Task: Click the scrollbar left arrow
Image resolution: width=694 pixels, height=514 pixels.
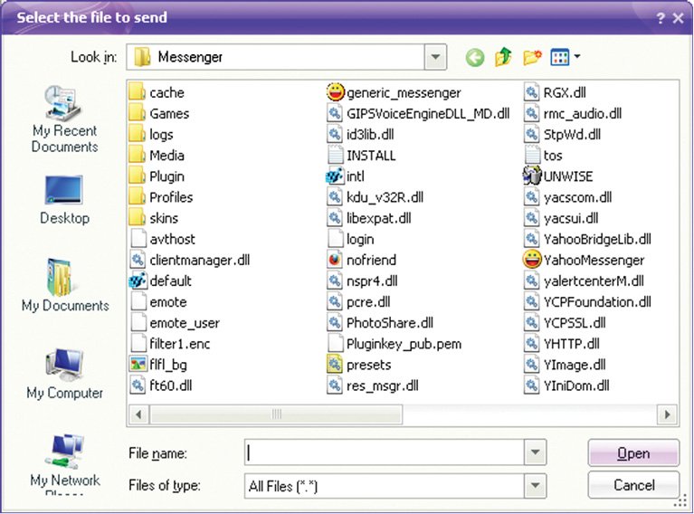Action: [139, 414]
